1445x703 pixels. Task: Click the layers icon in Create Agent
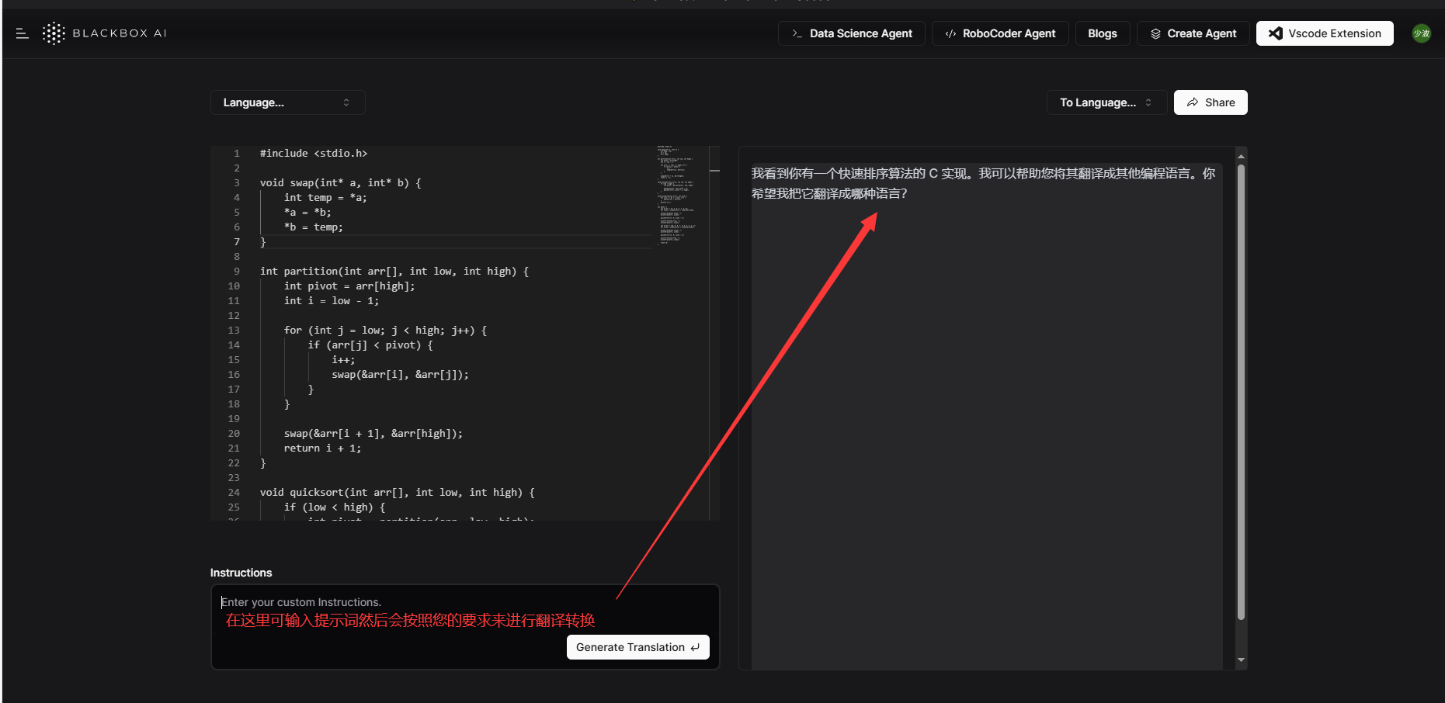tap(1155, 33)
